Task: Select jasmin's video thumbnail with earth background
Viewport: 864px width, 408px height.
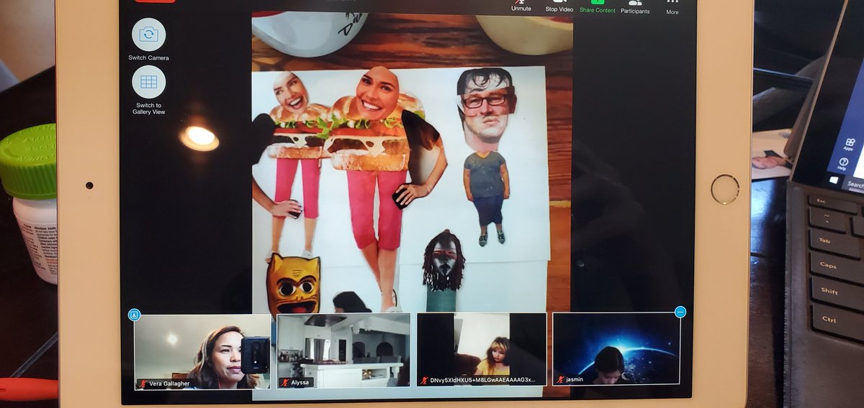Action: [616, 348]
